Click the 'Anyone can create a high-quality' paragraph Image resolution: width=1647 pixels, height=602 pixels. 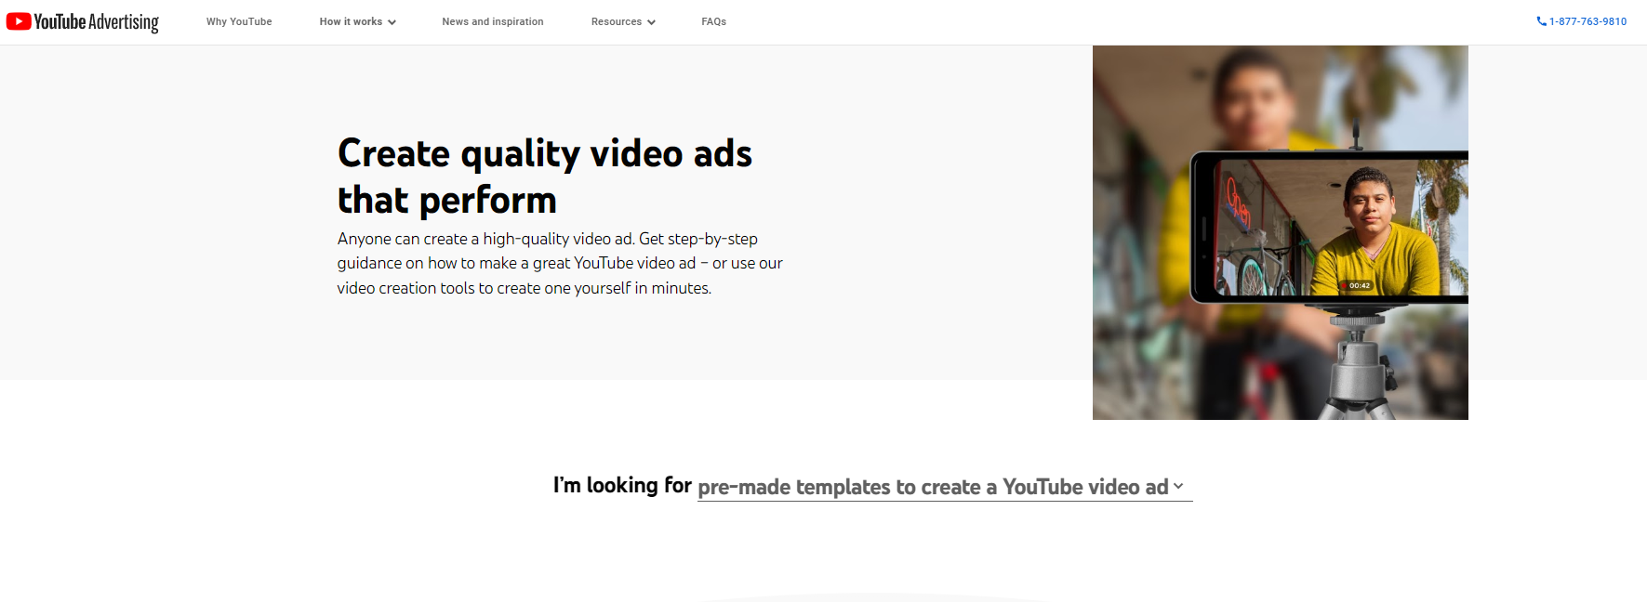click(x=560, y=263)
